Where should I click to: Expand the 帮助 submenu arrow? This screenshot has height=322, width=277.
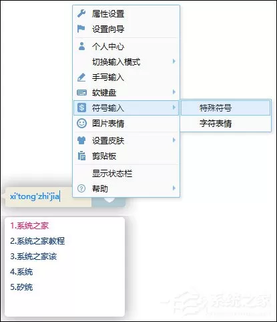174,188
